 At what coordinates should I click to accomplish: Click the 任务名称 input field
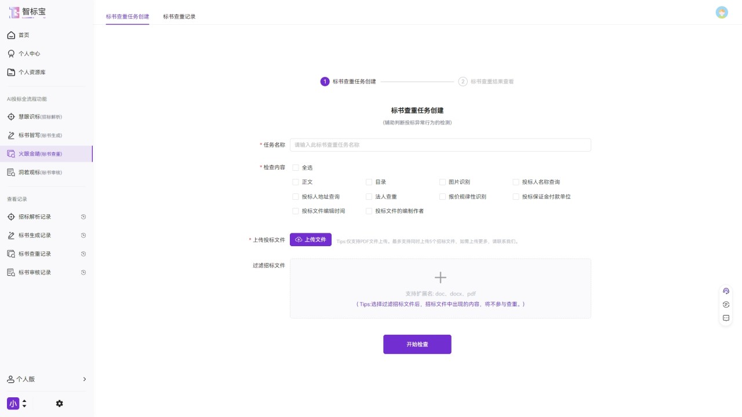pyautogui.click(x=440, y=145)
